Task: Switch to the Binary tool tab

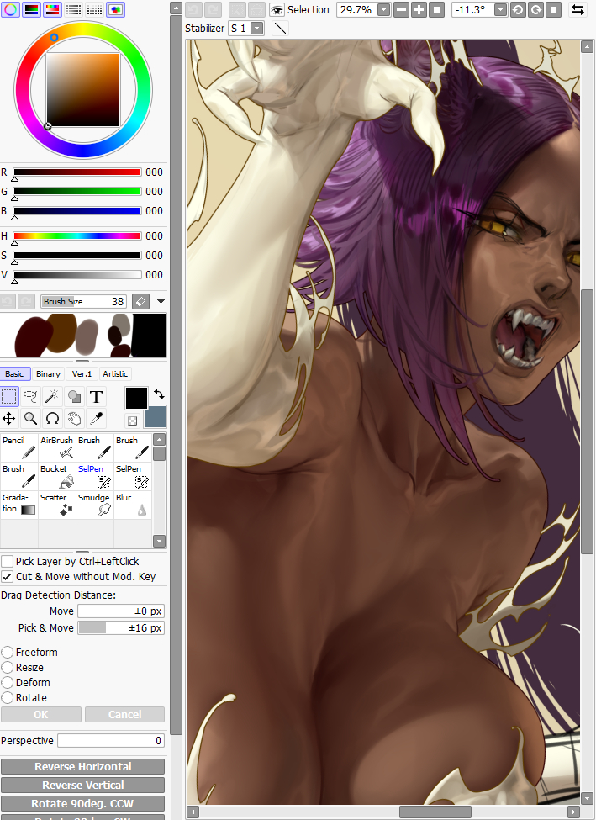Action: pos(48,373)
